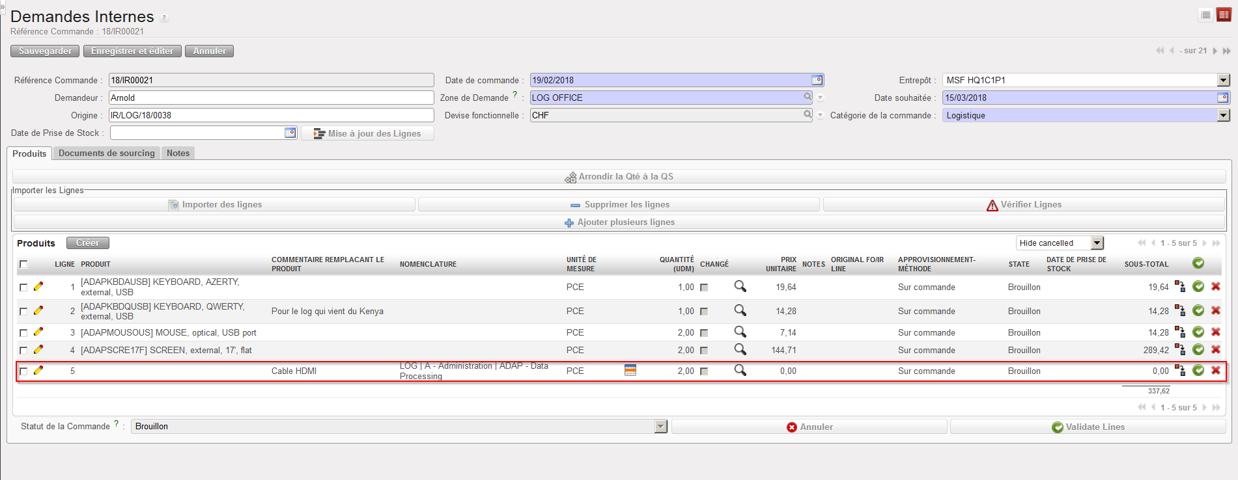
Task: Delete line 5 with the red X
Action: click(x=1215, y=370)
